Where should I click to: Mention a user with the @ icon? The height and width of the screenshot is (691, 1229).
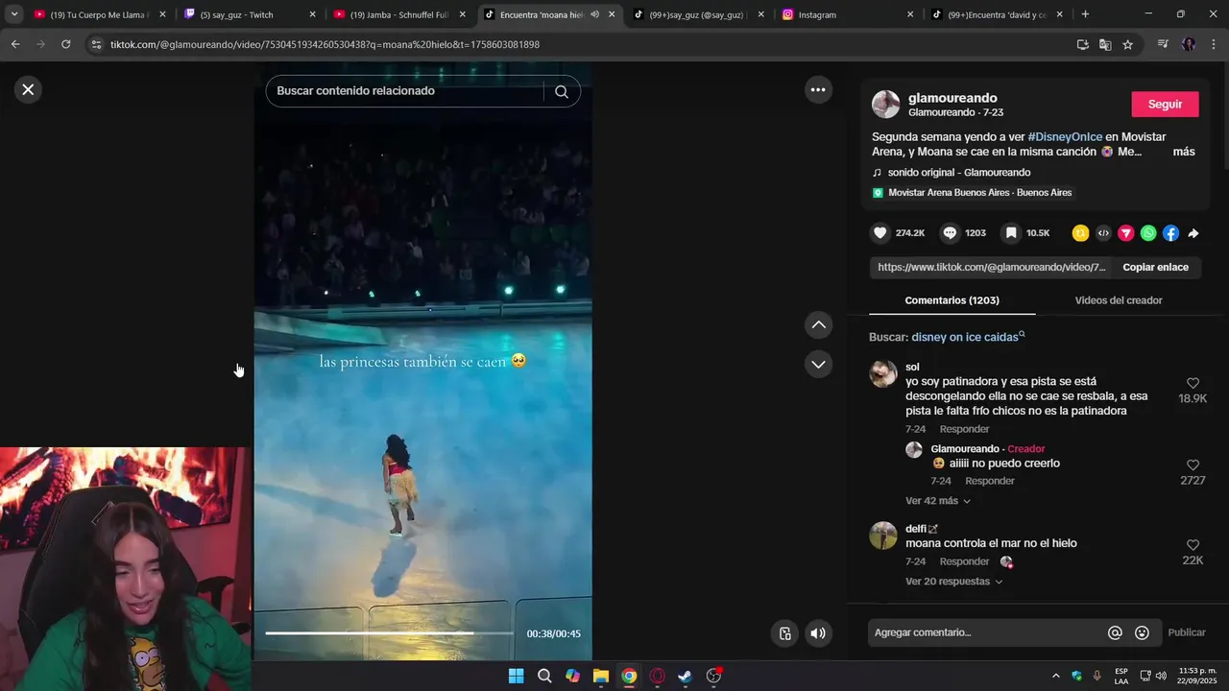coord(1115,632)
